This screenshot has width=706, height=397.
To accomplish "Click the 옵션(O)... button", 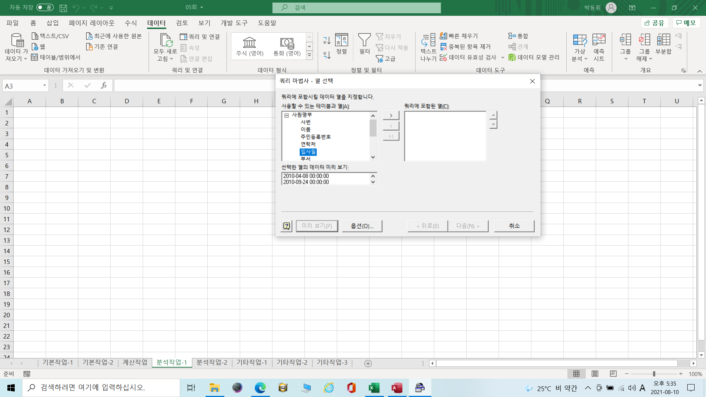I will pos(362,226).
